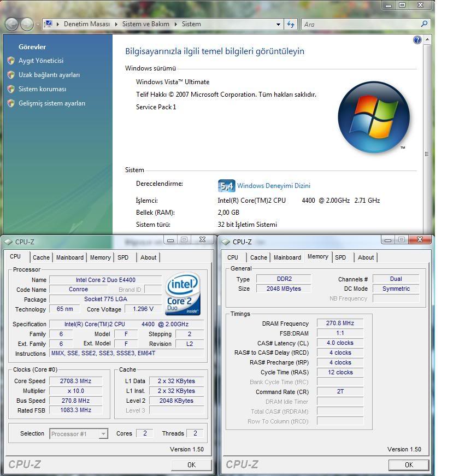Open Aygıt Yöneticisi task link
This screenshot has height=476, width=459.
click(x=41, y=61)
